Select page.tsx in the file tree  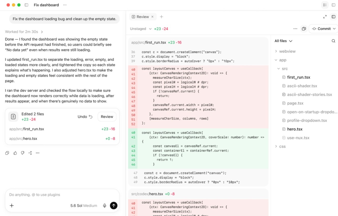pyautogui.click(x=295, y=103)
